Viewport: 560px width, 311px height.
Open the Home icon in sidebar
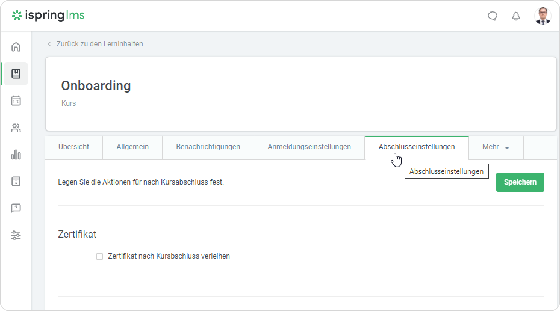[x=16, y=47]
